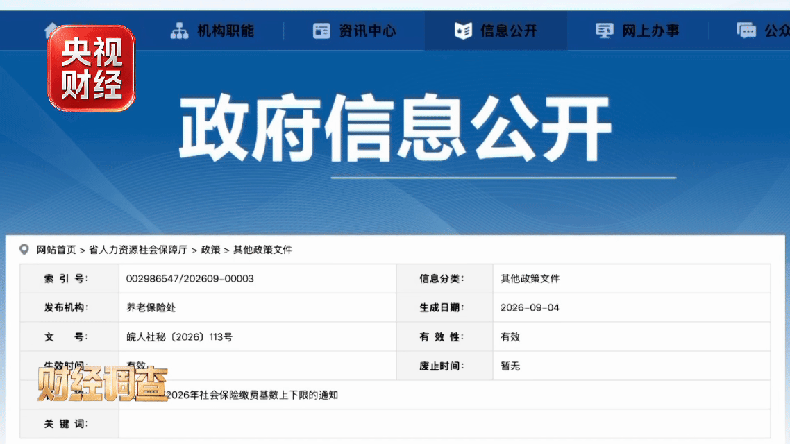Image resolution: width=790 pixels, height=444 pixels.
Task: Click the 信息公开 book icon
Action: (463, 31)
